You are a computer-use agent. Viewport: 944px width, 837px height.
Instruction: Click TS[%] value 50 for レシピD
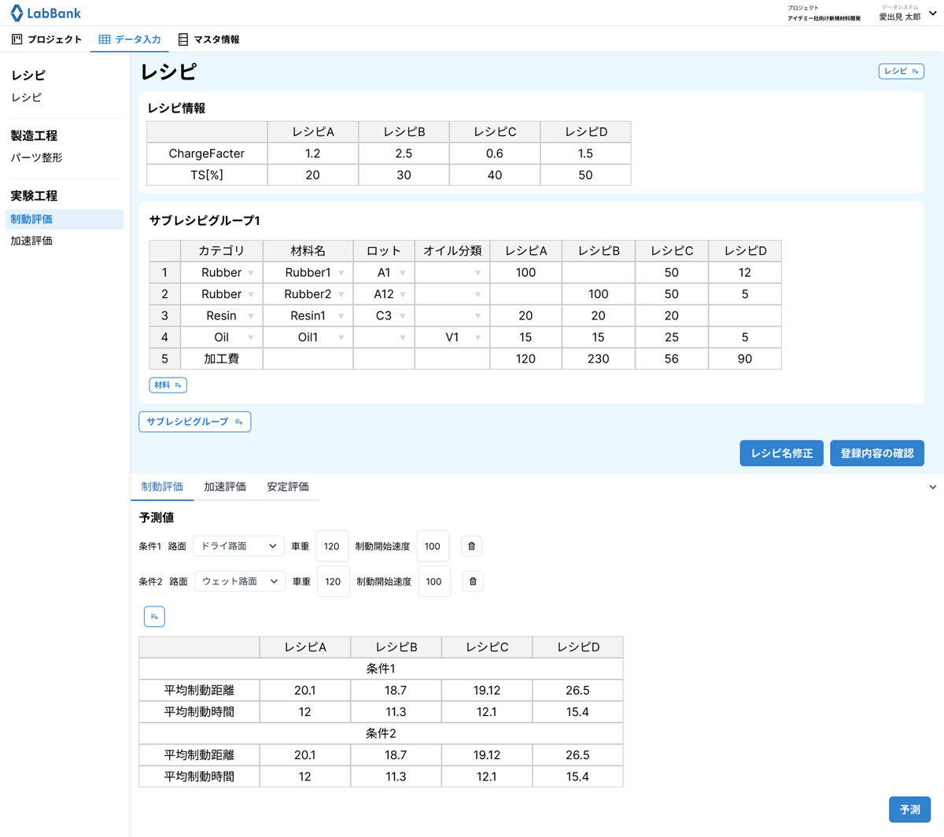coord(585,175)
